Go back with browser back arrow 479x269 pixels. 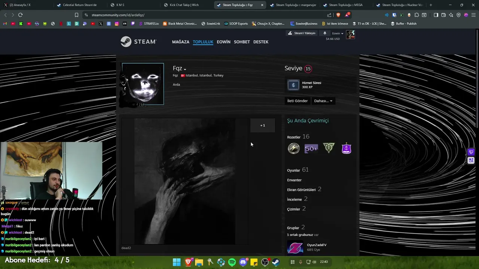[5, 15]
